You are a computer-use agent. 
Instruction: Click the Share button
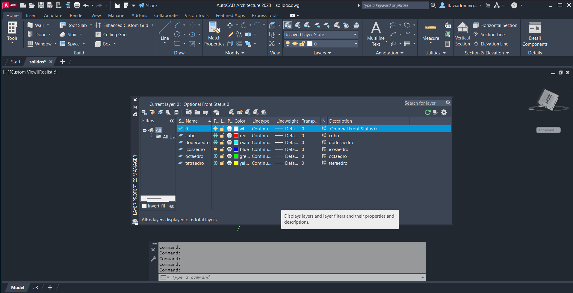click(x=148, y=5)
